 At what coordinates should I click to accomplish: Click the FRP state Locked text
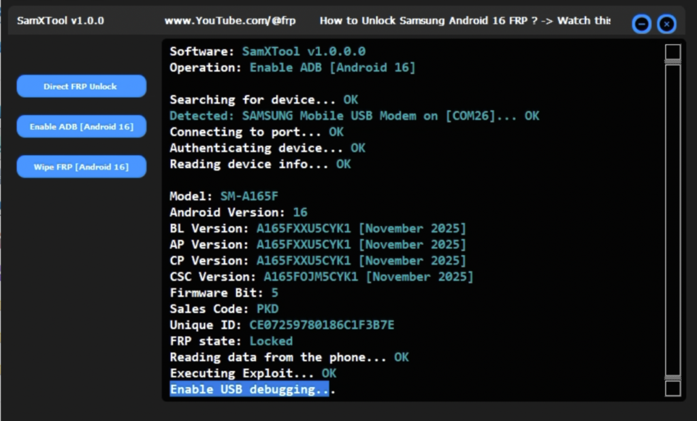271,341
